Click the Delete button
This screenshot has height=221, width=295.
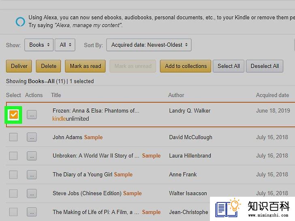coord(48,66)
